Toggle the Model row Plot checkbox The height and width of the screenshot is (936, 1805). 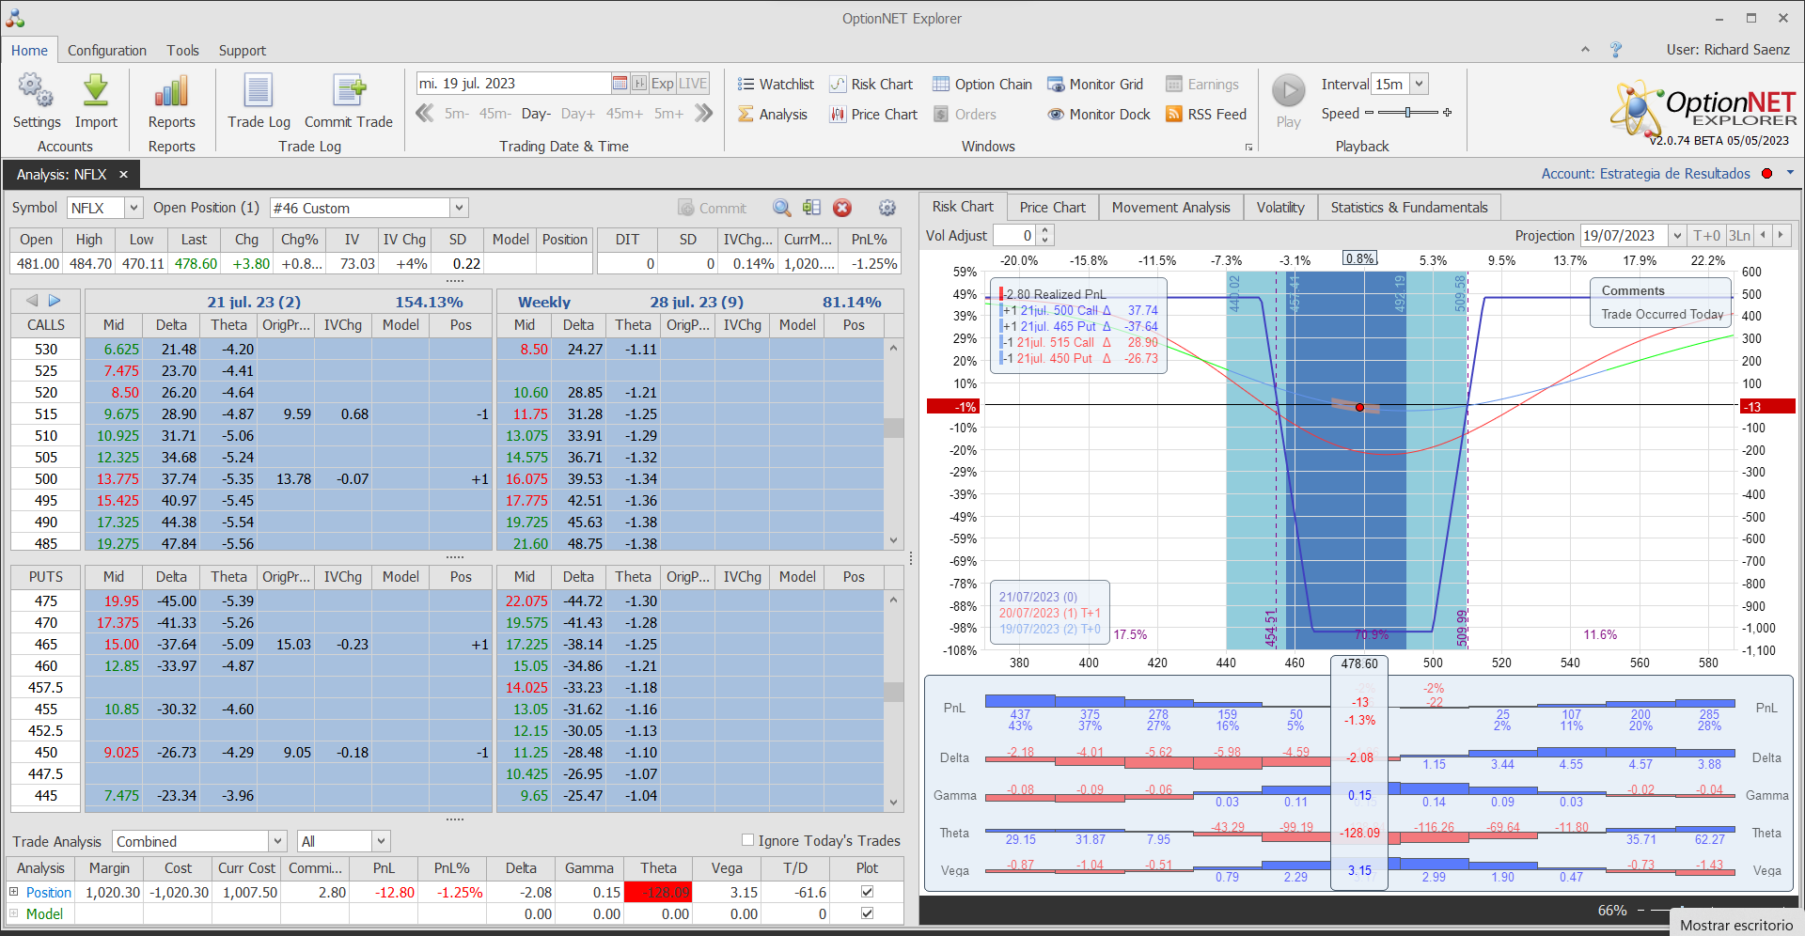coord(867,913)
